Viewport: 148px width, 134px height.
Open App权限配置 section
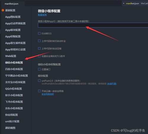(13, 37)
